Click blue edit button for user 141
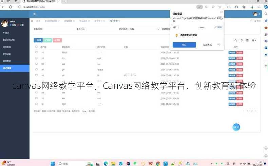The image size is (268, 166). pyautogui.click(x=232, y=53)
